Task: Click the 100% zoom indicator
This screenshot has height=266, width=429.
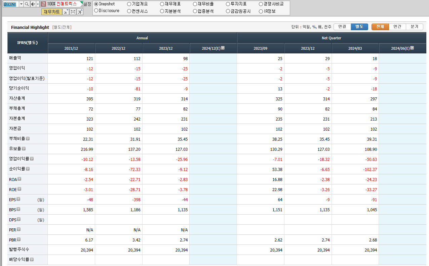Action: tap(51, 4)
